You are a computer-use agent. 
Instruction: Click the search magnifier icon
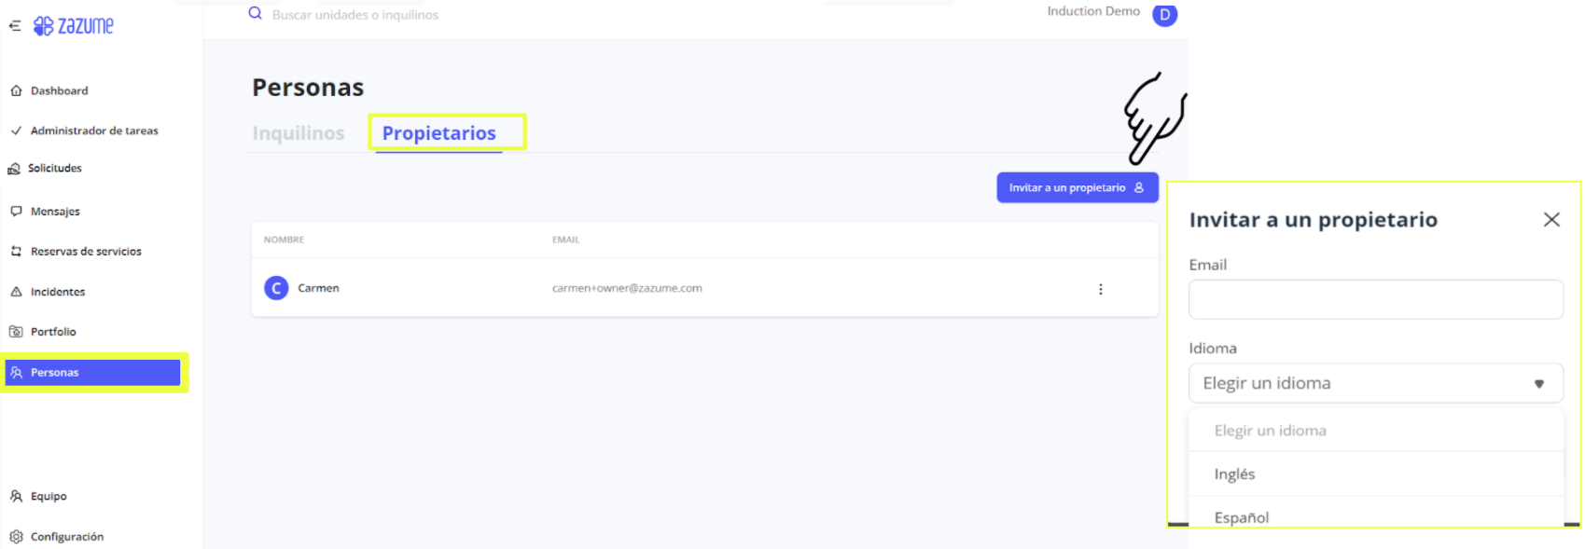pyautogui.click(x=255, y=14)
